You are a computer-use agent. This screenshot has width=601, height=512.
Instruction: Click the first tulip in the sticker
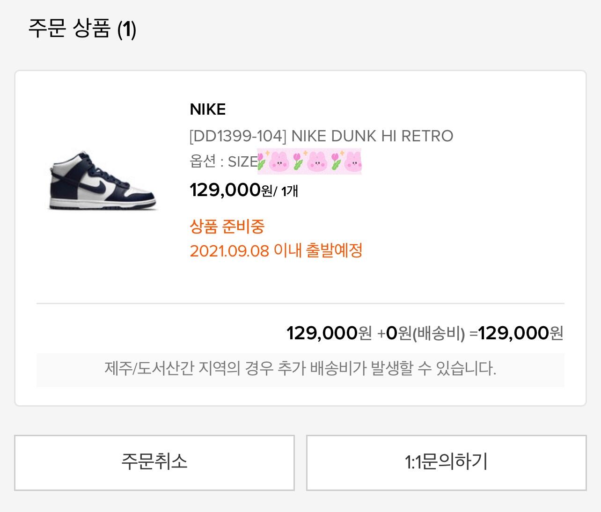[262, 162]
